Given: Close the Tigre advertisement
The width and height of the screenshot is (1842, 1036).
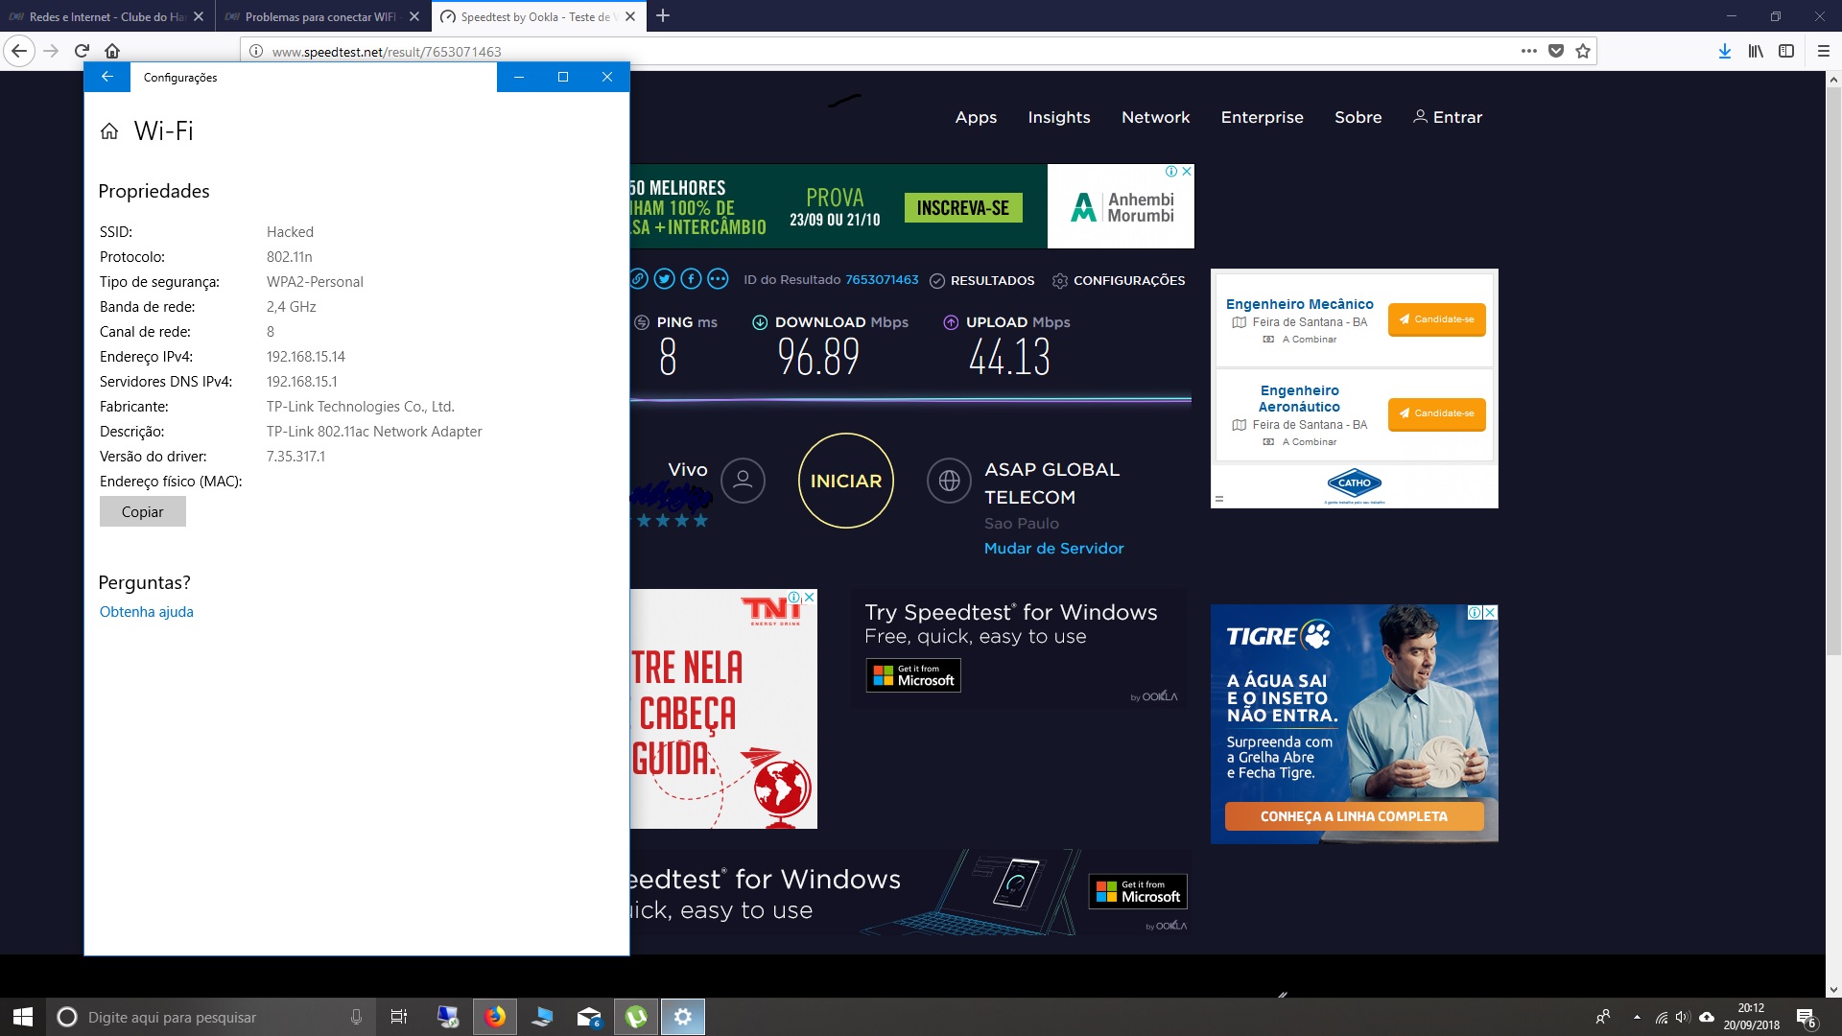Looking at the screenshot, I should (x=1490, y=612).
